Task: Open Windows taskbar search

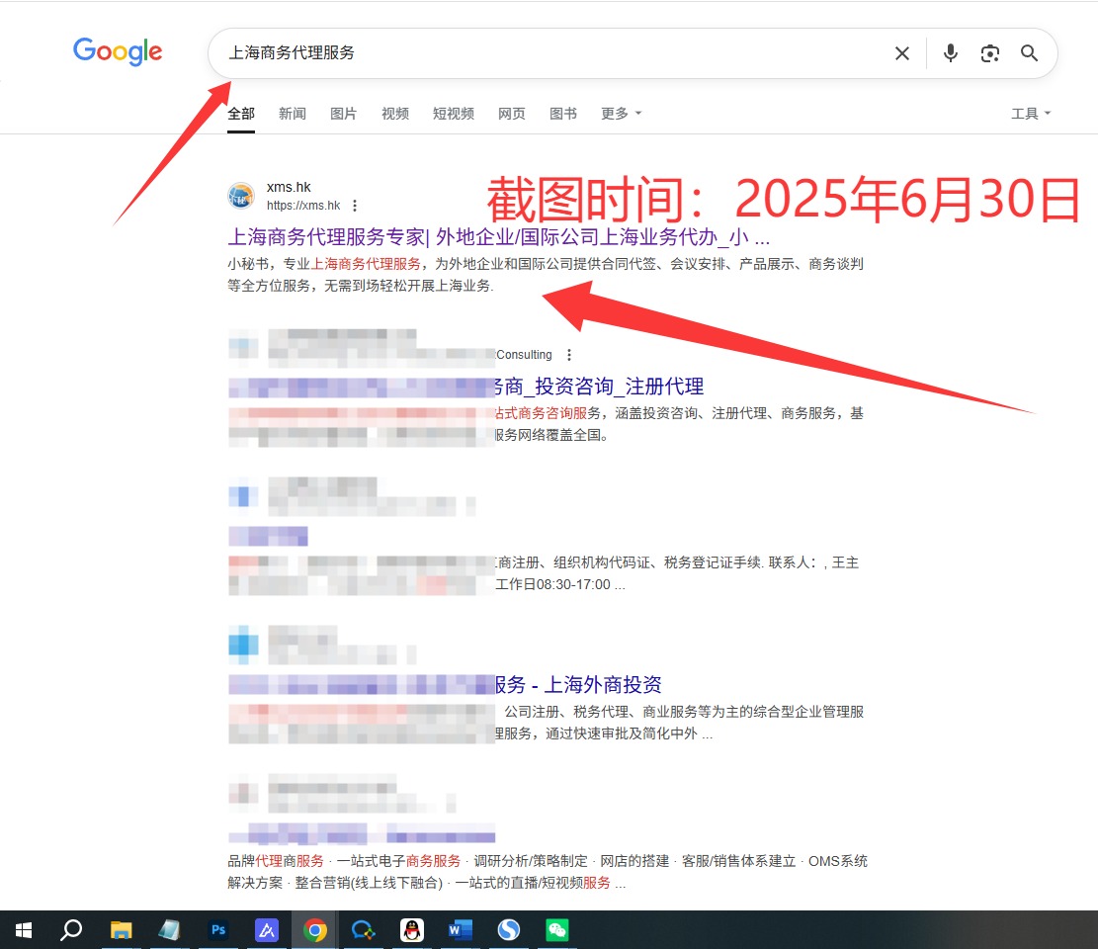Action: pos(71,930)
